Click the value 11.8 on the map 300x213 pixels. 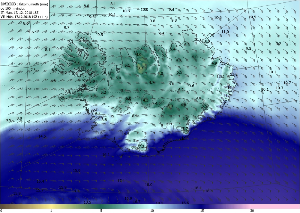[x=234, y=75]
